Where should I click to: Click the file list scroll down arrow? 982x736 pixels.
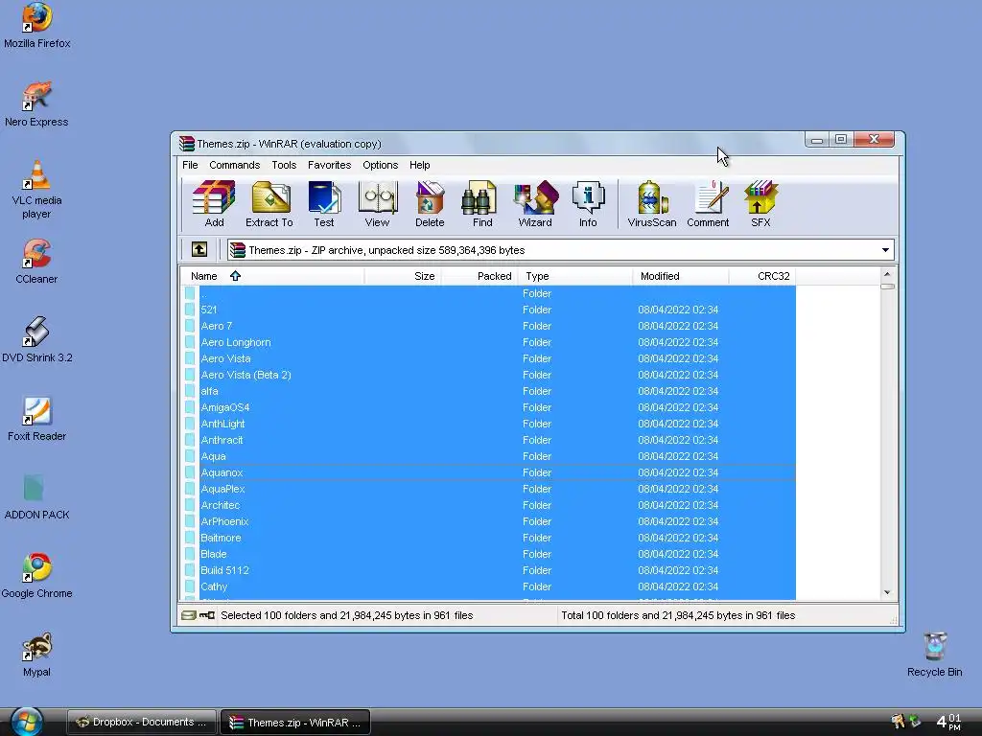pos(887,592)
